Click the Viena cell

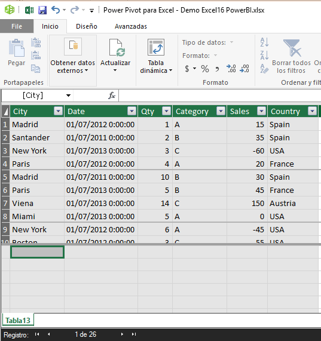(x=37, y=203)
